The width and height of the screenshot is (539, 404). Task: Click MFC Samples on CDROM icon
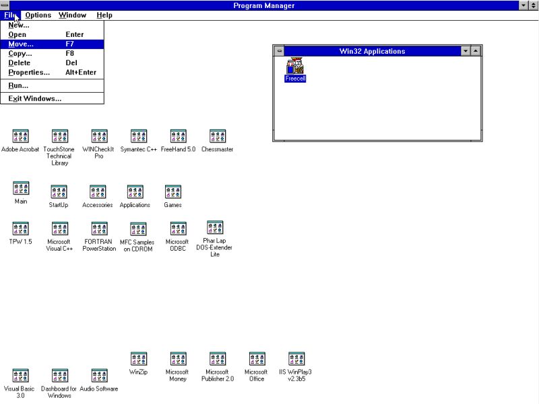pyautogui.click(x=138, y=229)
